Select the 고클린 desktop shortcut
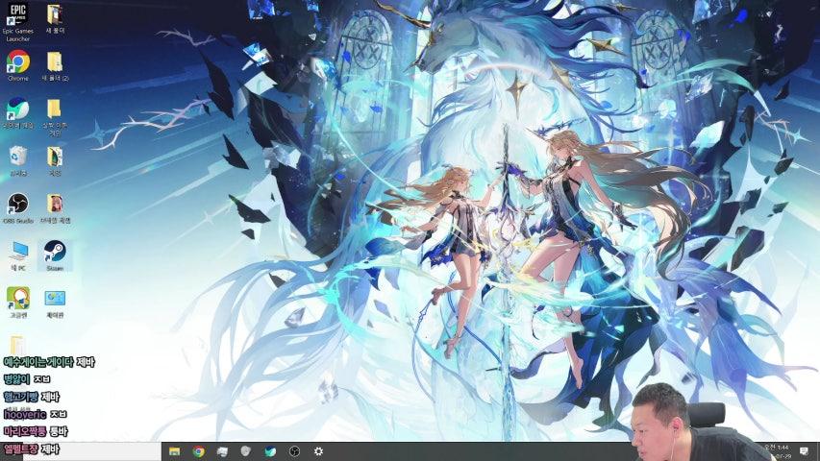 18,303
